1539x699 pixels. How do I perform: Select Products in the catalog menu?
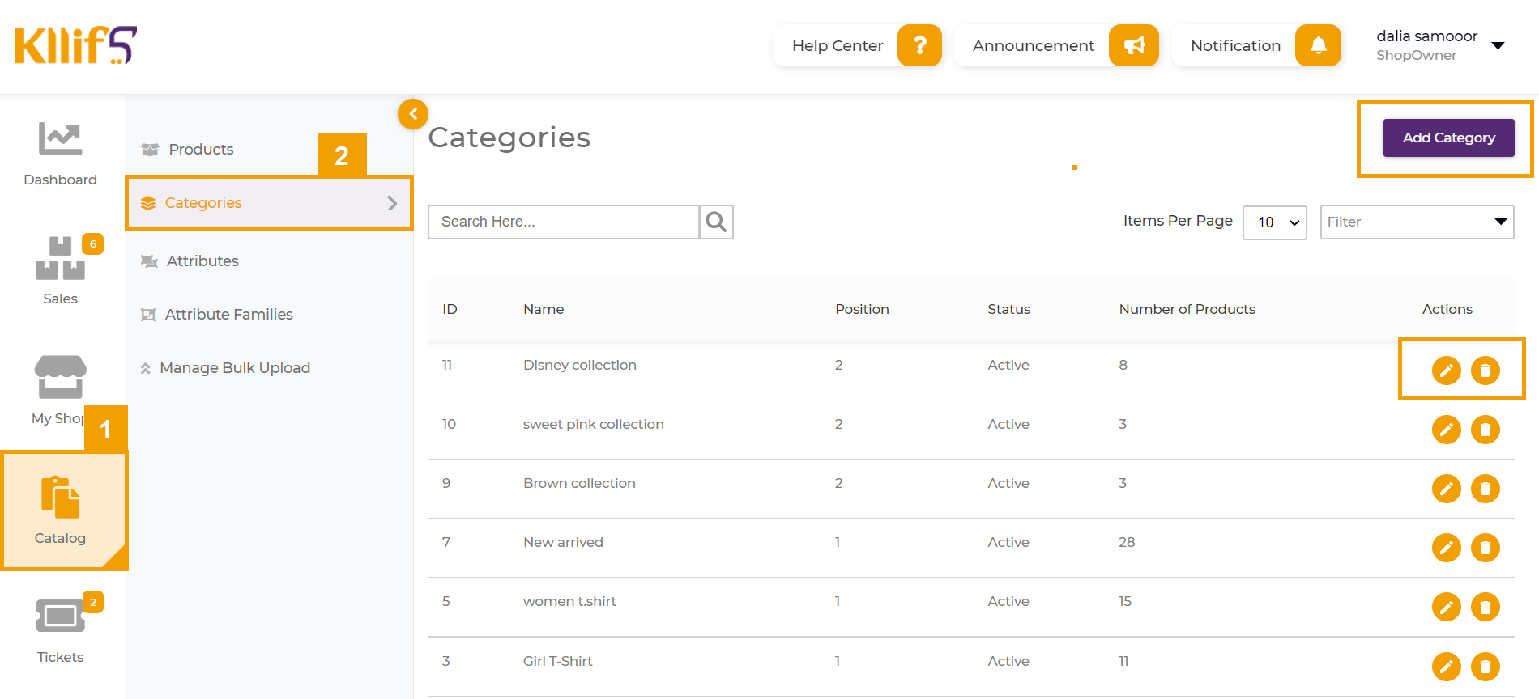click(x=201, y=150)
